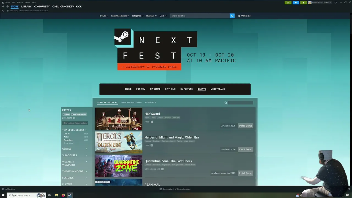Launch Firefox from the taskbar

click(x=63, y=195)
